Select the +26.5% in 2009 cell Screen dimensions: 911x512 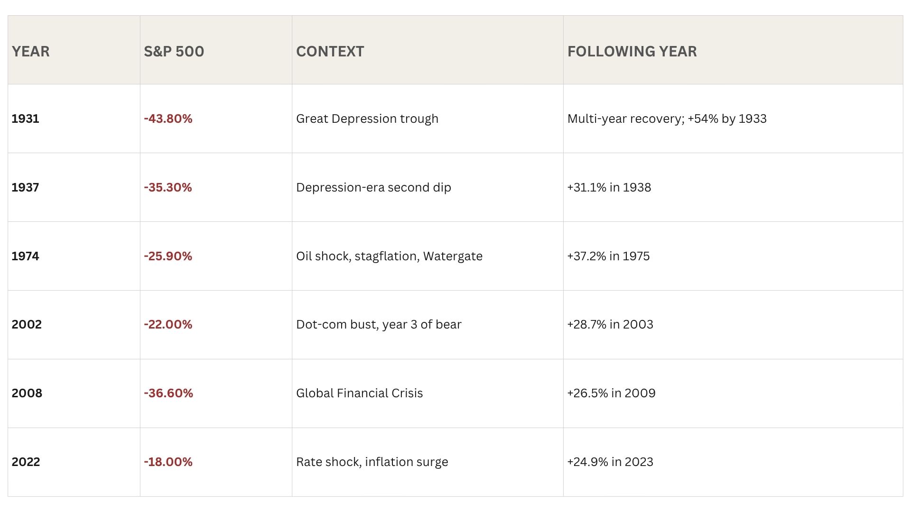point(611,393)
